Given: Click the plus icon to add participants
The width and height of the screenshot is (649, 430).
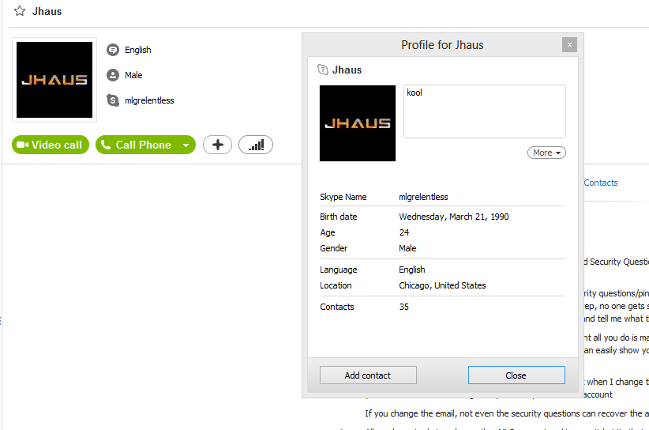Looking at the screenshot, I should [217, 145].
